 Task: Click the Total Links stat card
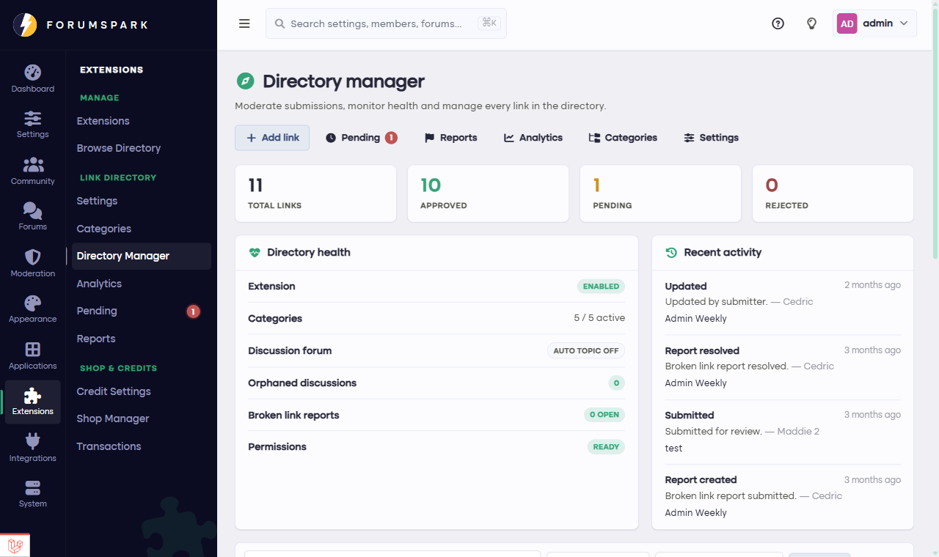click(315, 193)
